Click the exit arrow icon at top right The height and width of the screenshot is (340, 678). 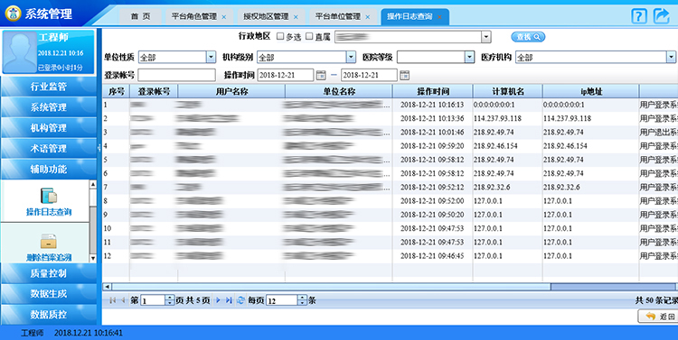(x=661, y=16)
